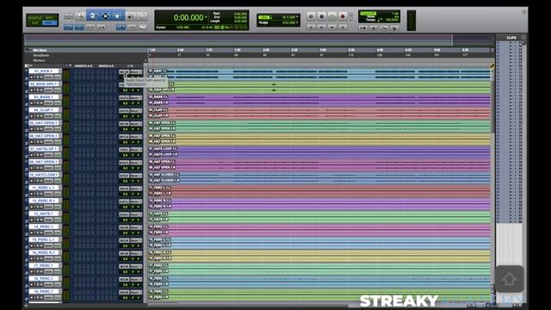Click the SENDS A-E column header

click(106, 65)
